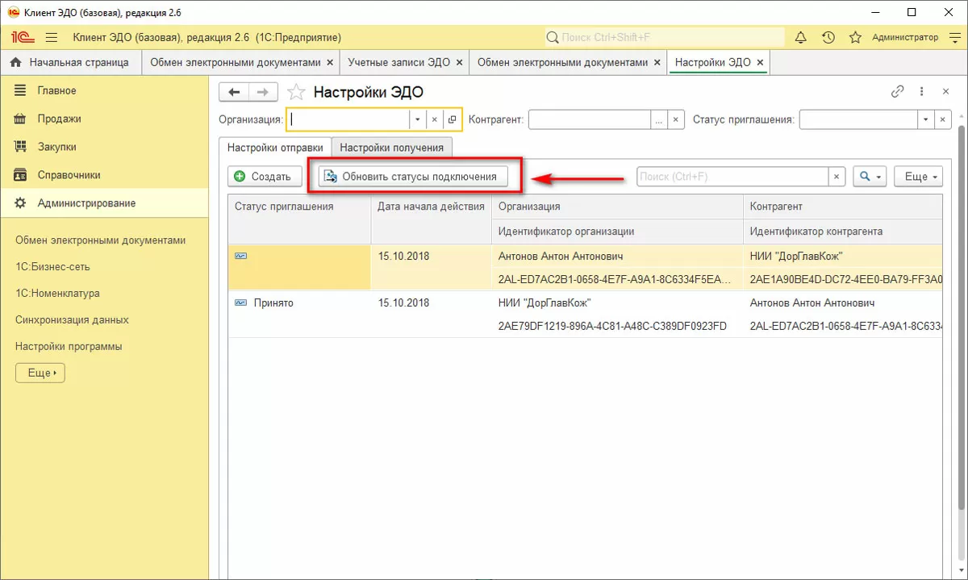Screen dimensions: 968x580
Task: Click the magnifier search button
Action: pos(870,177)
